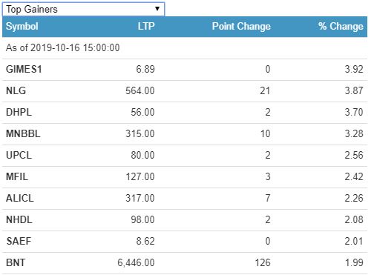
Task: Click the ALICL stock symbol
Action: pos(19,198)
